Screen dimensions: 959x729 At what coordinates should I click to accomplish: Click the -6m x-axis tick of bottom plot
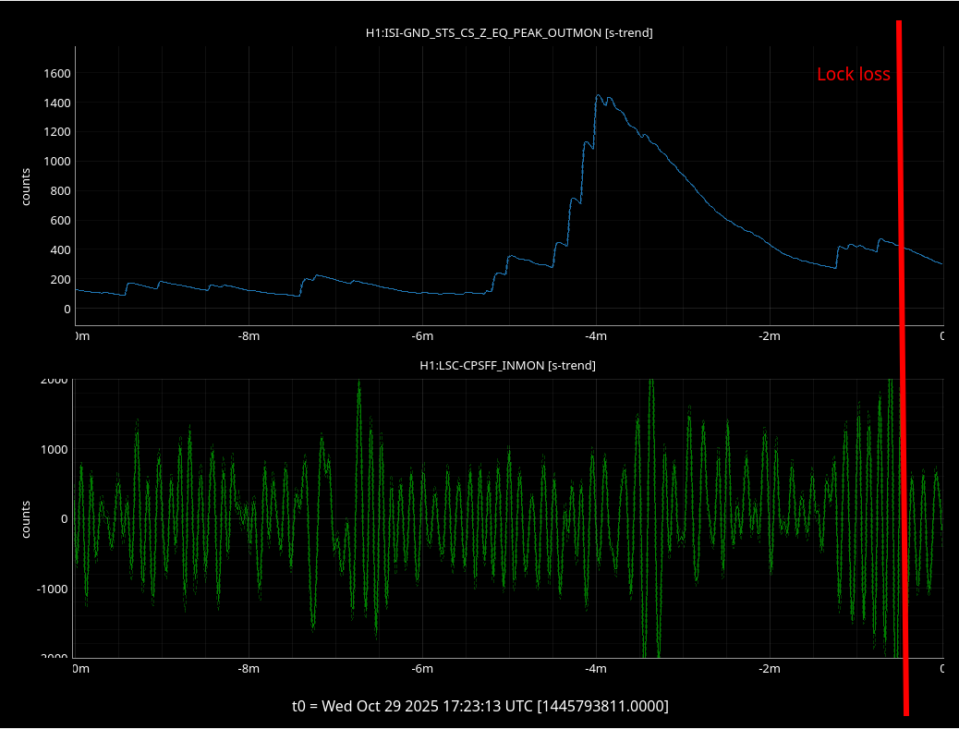[421, 668]
